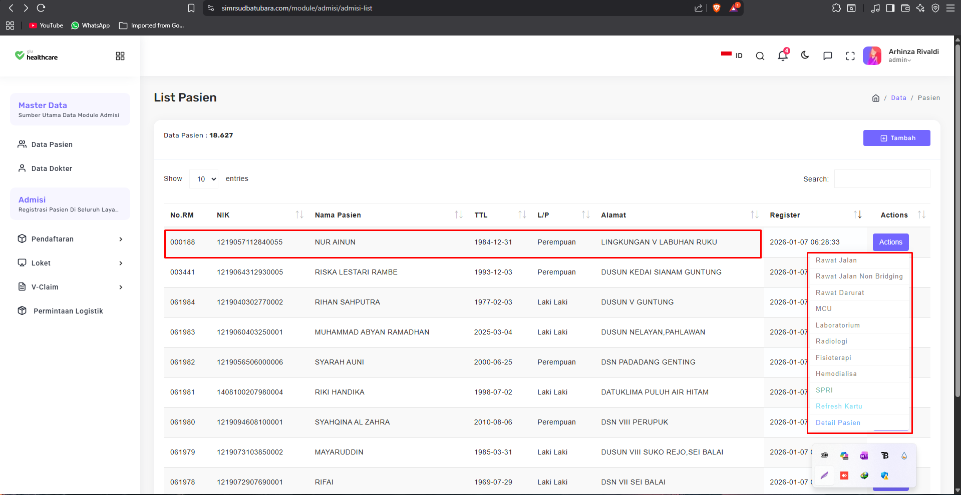The width and height of the screenshot is (961, 495).
Task: Expand the Pendaftaran menu
Action: coord(70,239)
